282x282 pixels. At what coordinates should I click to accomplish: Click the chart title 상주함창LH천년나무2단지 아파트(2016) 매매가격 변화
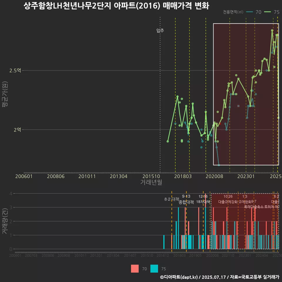pyautogui.click(x=116, y=6)
